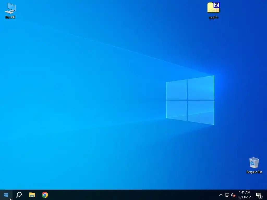
Task: Show hidden system tray icons
Action: [221, 195]
